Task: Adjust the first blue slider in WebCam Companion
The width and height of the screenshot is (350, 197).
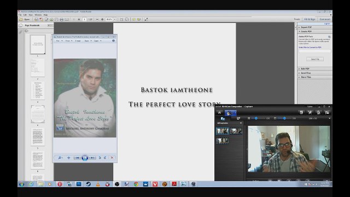Action: click(256, 118)
